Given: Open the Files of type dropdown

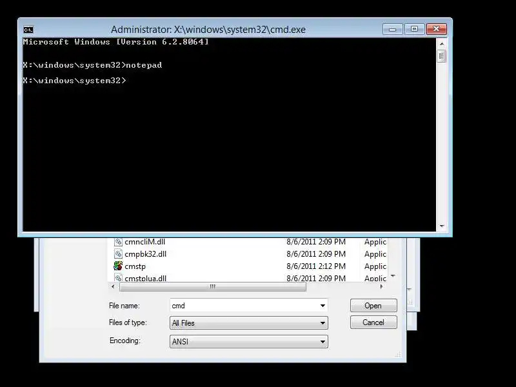Looking at the screenshot, I should (249, 323).
